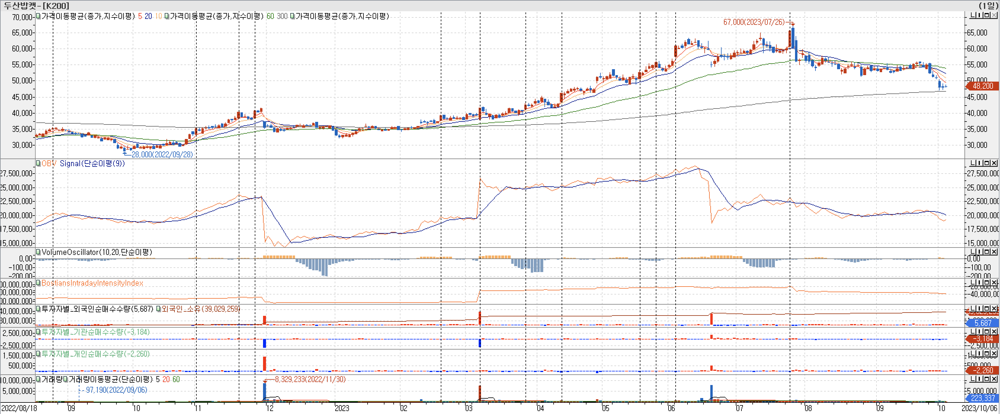This screenshot has width=1000, height=414.
Task: Maximize the 개인순매수수량 indicator pane
Action: [x=987, y=354]
